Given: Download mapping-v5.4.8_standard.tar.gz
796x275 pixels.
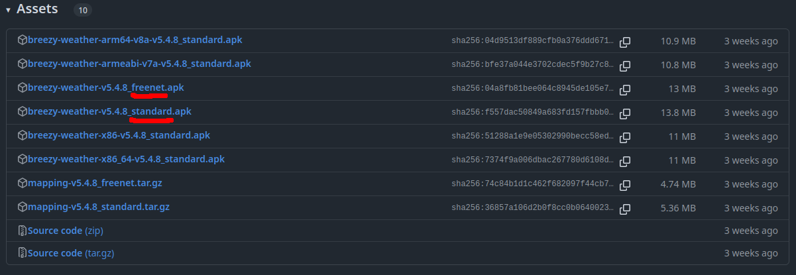Looking at the screenshot, I should point(99,207).
